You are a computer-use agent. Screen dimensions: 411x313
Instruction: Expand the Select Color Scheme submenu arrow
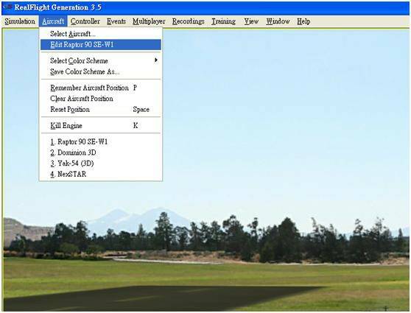pyautogui.click(x=156, y=60)
